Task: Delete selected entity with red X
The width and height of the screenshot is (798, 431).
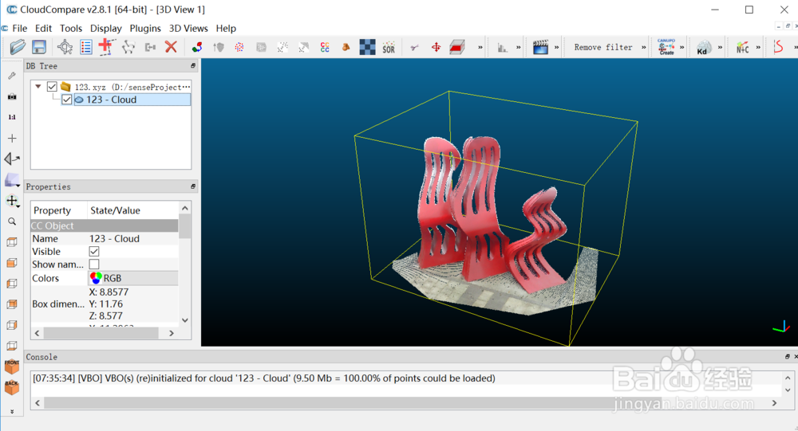Action: (x=171, y=47)
